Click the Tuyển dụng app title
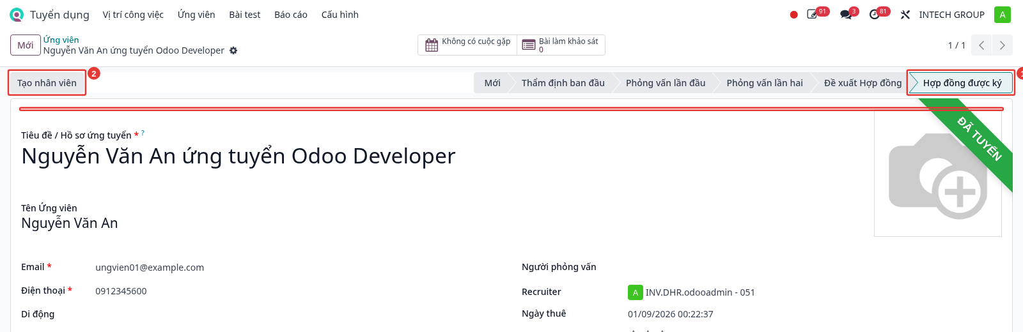This screenshot has width=1023, height=332. pyautogui.click(x=59, y=15)
